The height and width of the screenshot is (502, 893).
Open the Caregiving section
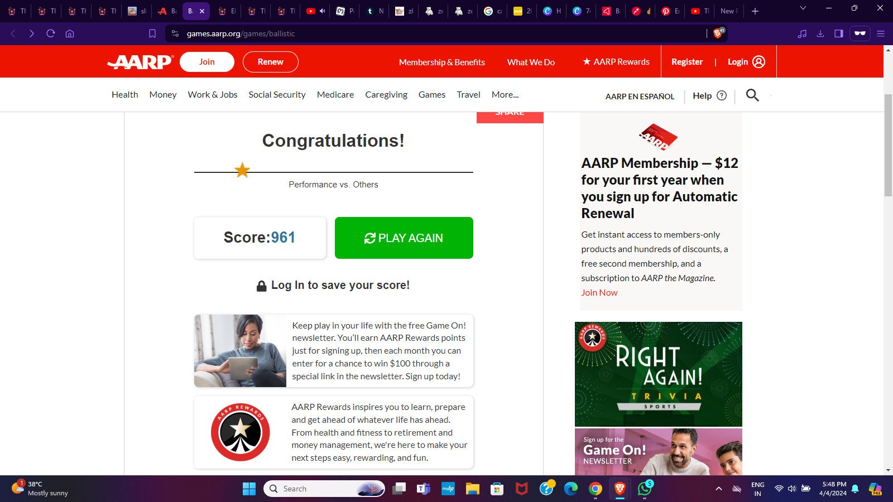[386, 95]
